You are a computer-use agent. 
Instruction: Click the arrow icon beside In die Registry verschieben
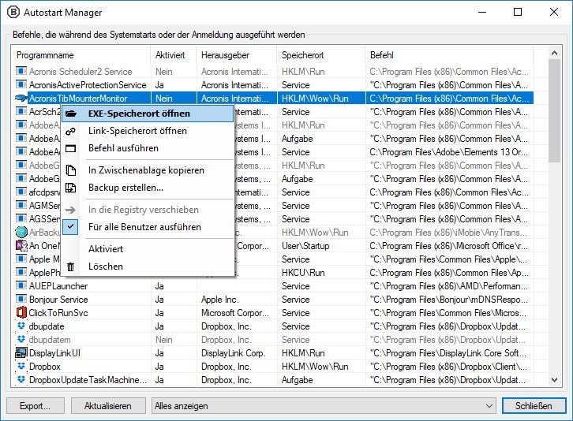click(70, 210)
